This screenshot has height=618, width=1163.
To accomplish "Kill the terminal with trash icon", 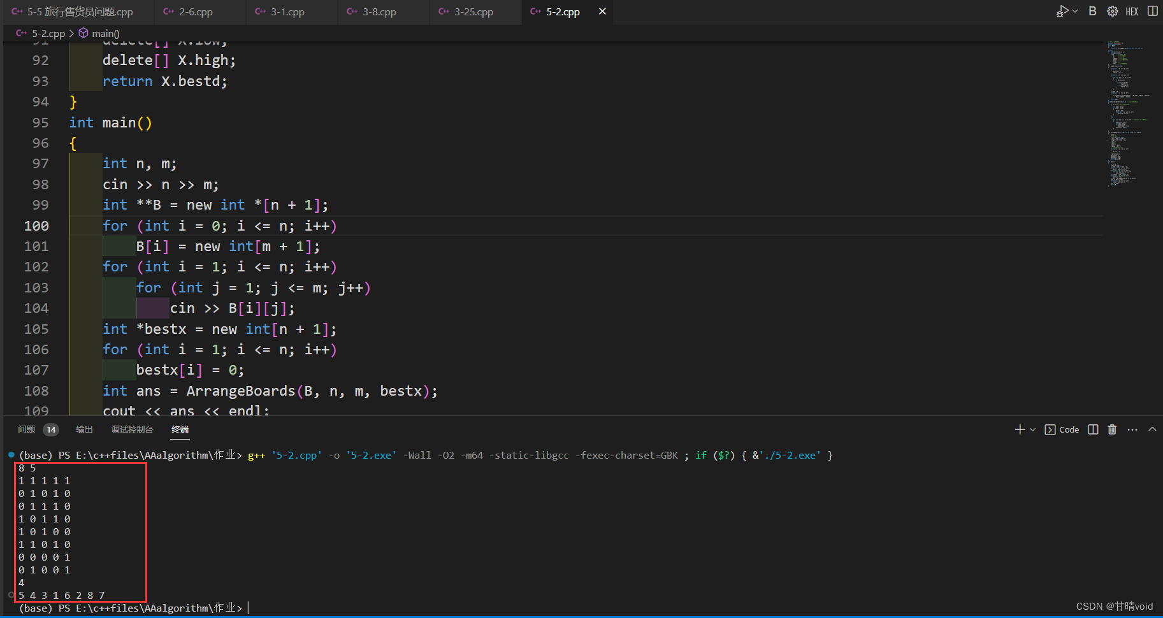I will pyautogui.click(x=1112, y=429).
